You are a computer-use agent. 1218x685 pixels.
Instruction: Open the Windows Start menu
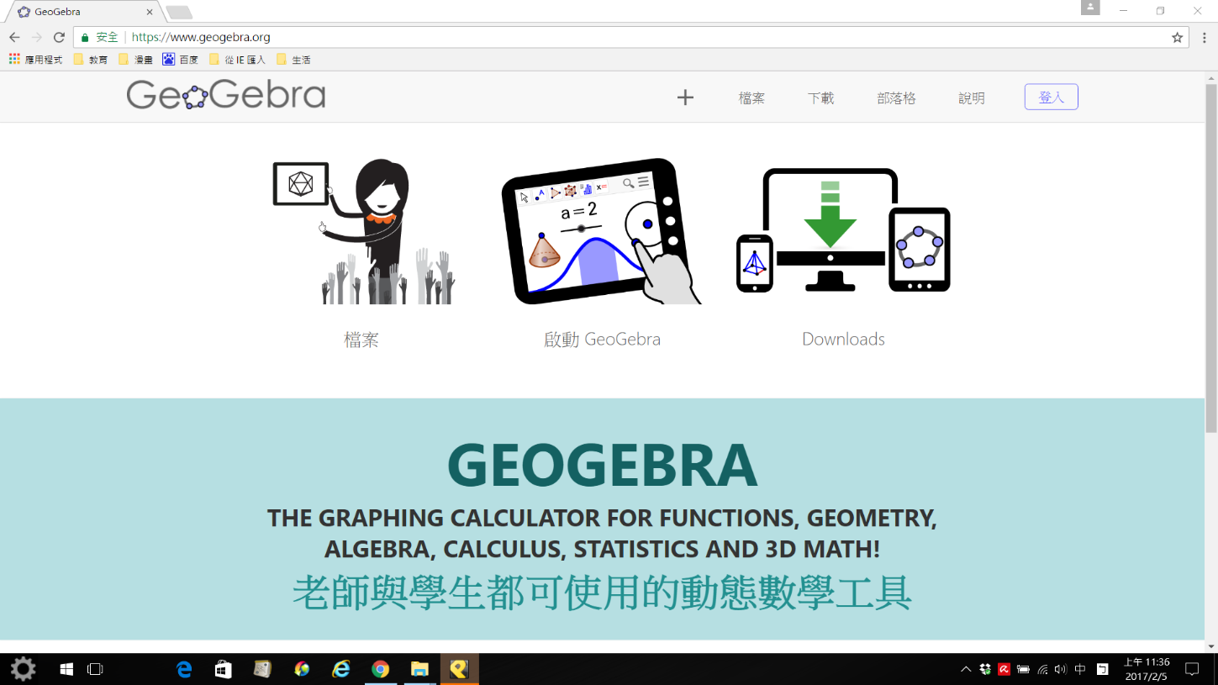(x=66, y=669)
